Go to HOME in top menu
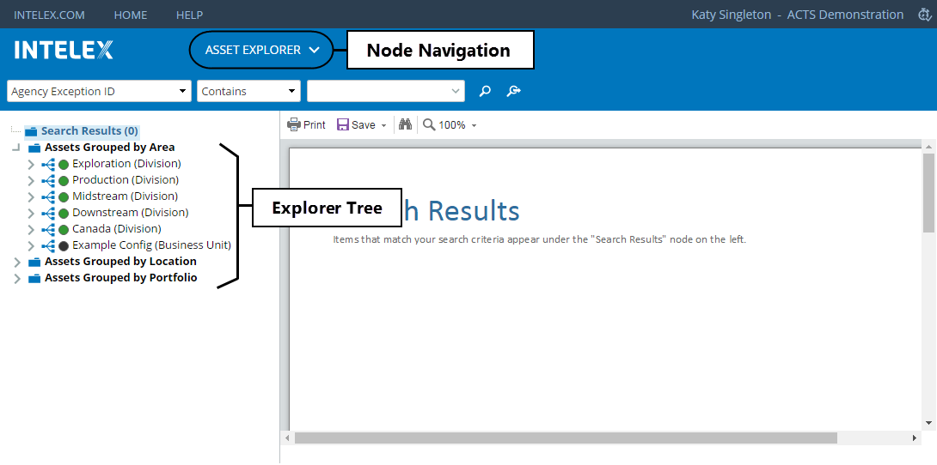This screenshot has height=465, width=937. (131, 15)
